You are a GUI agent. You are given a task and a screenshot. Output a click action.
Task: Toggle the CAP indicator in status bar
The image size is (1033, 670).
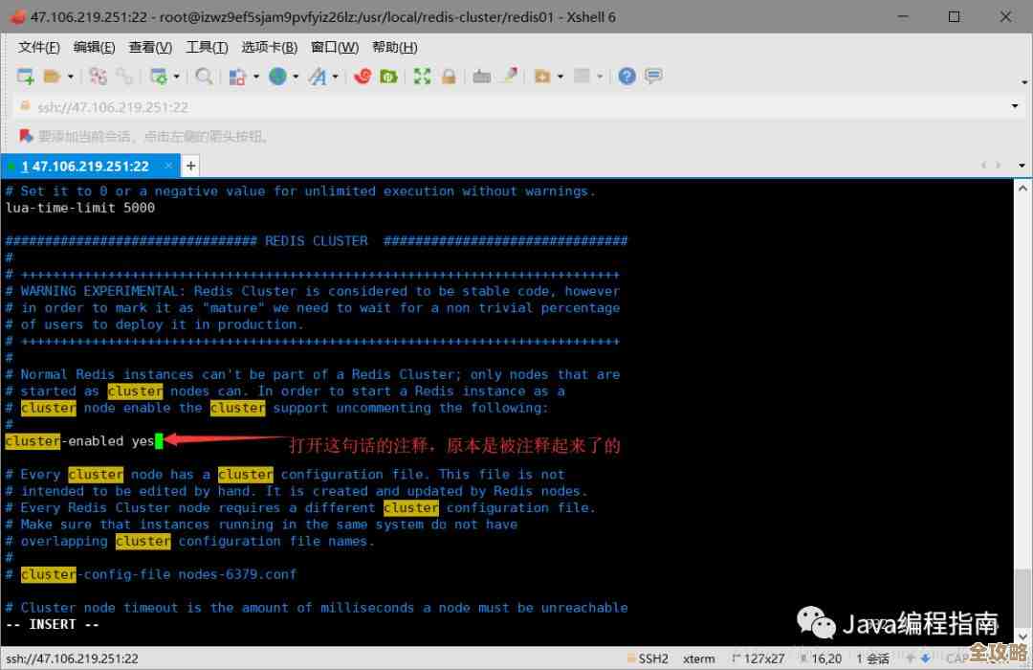958,659
